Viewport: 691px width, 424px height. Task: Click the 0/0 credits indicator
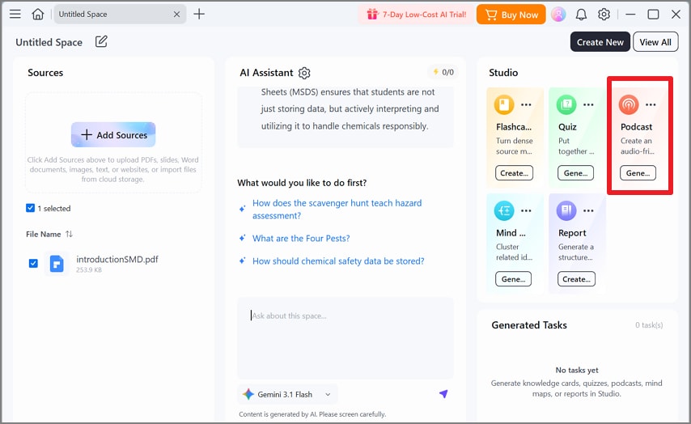tap(443, 72)
